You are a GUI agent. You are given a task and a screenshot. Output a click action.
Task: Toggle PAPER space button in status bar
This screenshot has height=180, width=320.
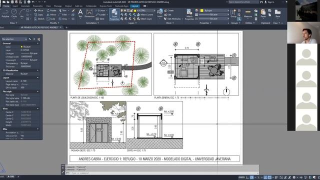241,177
